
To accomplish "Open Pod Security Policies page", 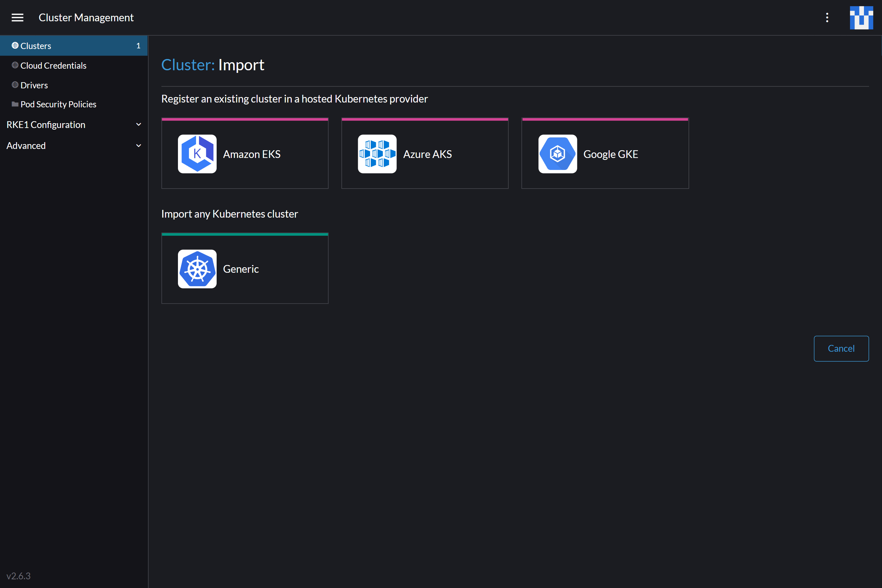I will coord(58,104).
